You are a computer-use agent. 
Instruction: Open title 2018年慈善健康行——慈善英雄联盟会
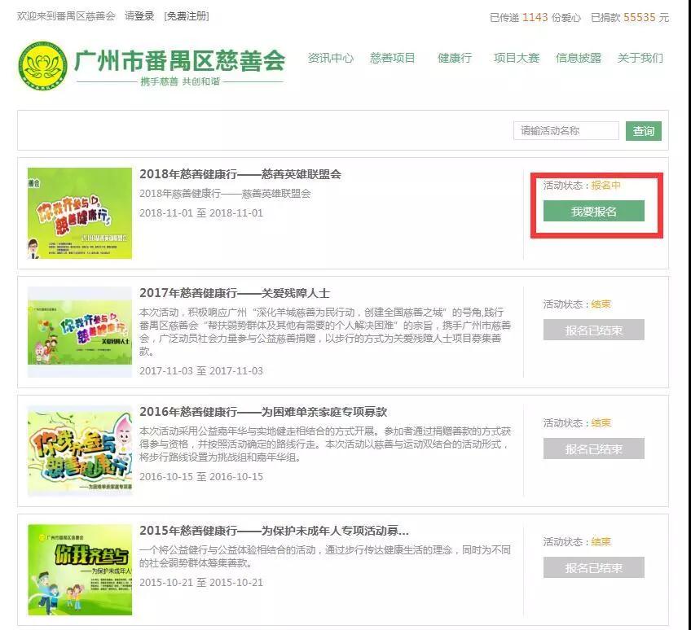[240, 174]
